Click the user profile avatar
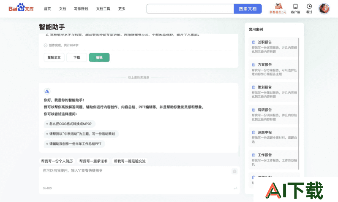Screen dimensions: 338x202 point(324,8)
